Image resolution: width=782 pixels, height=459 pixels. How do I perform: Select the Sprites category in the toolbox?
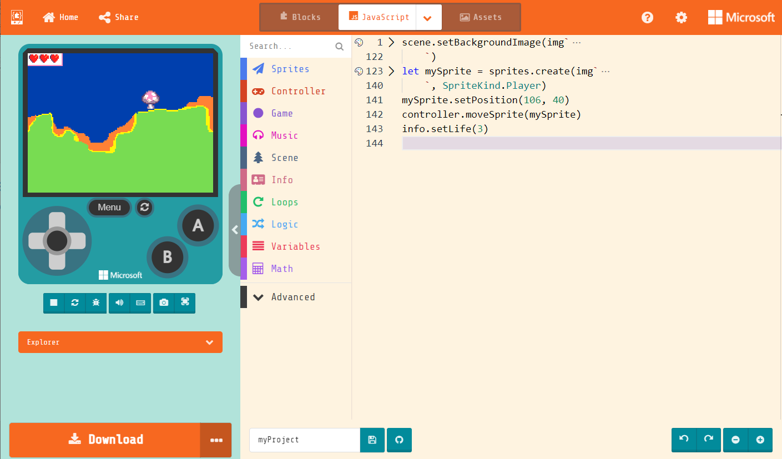(x=291, y=68)
